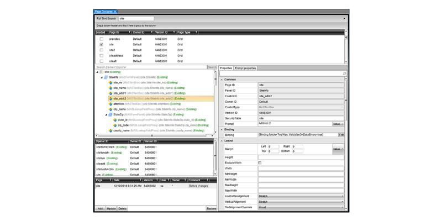Viewport: 442px width, 221px height.
Task: Click the site_name control icon
Action: pyautogui.click(x=110, y=88)
